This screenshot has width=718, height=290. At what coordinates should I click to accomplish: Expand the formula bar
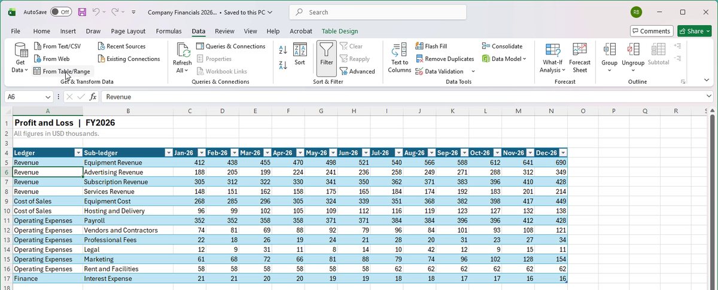[708, 96]
